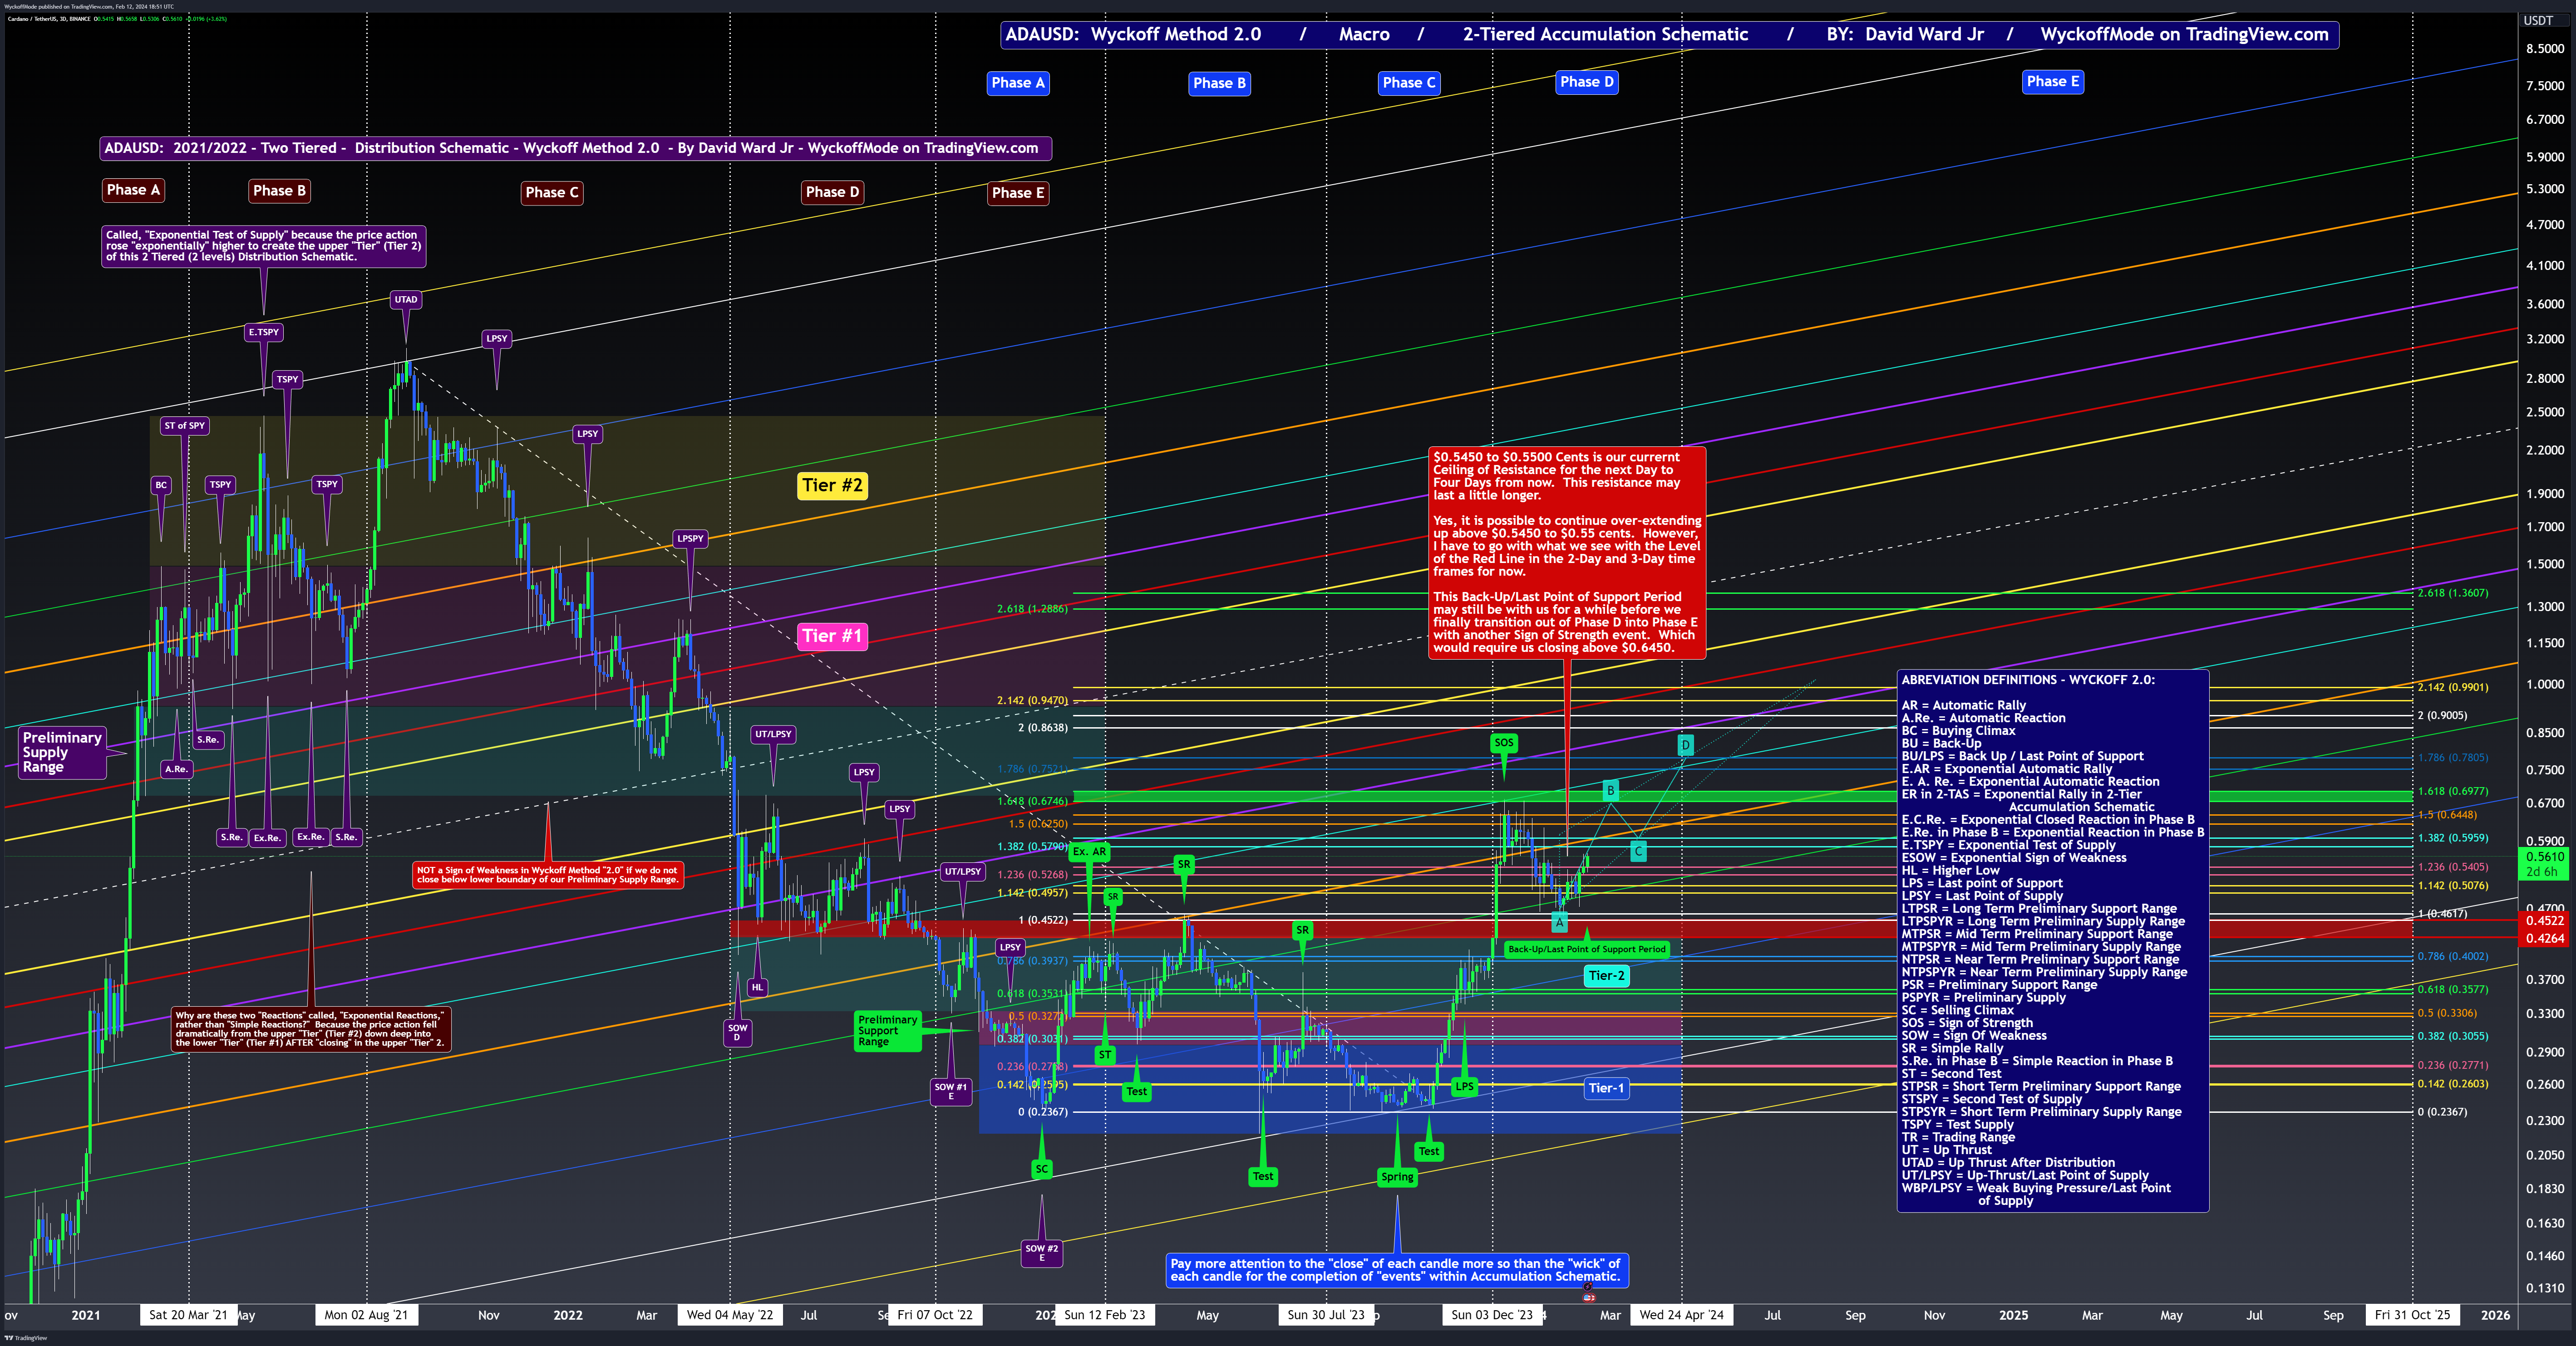The image size is (2576, 1346).
Task: Click the 8.5000 price scale value
Action: [2545, 49]
